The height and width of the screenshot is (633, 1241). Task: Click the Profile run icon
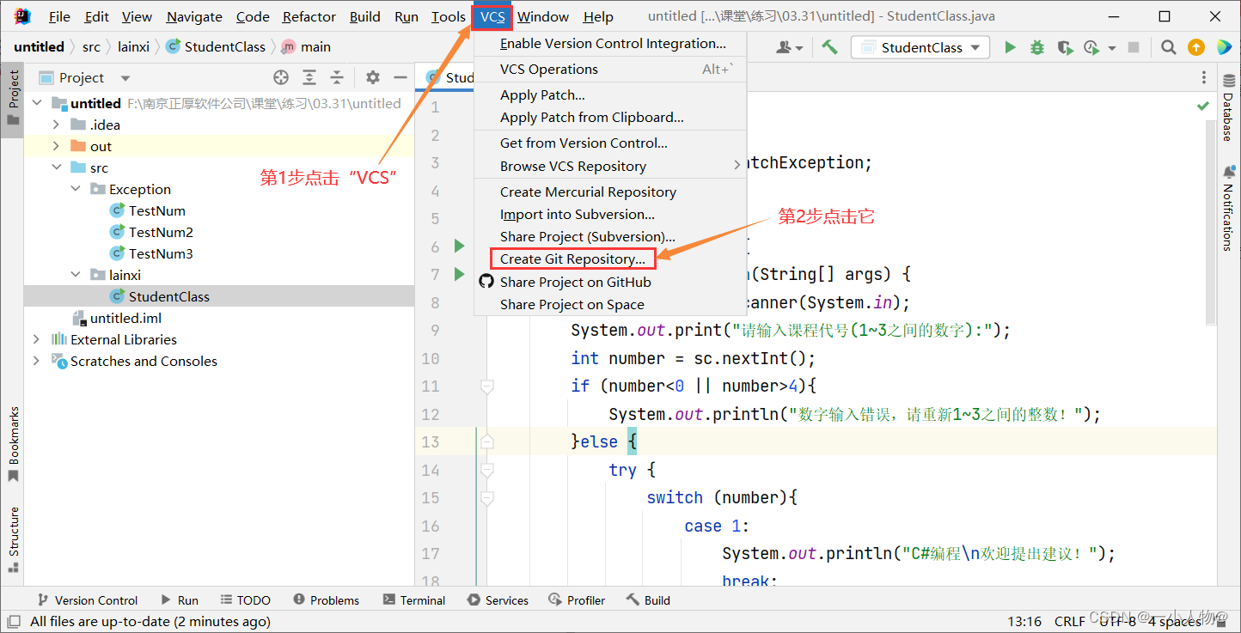[x=1091, y=47]
